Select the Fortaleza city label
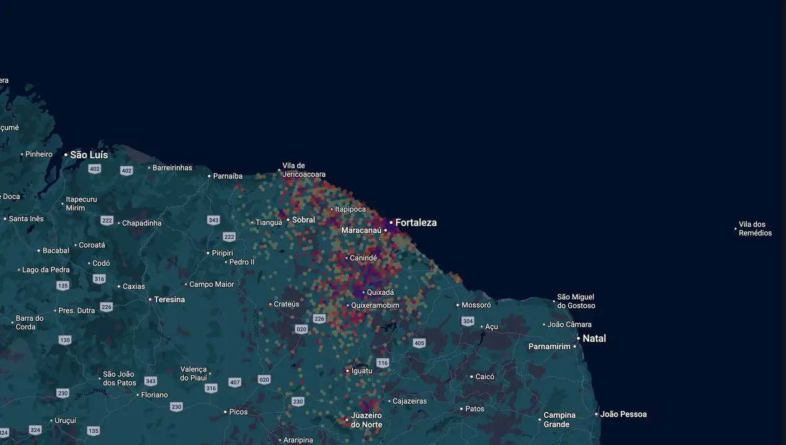The image size is (786, 445). click(x=416, y=222)
